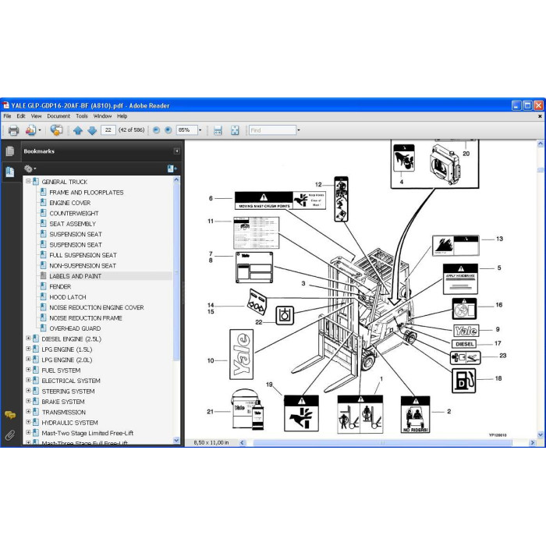Go to next page arrow
546x546 pixels.
[x=92, y=130]
